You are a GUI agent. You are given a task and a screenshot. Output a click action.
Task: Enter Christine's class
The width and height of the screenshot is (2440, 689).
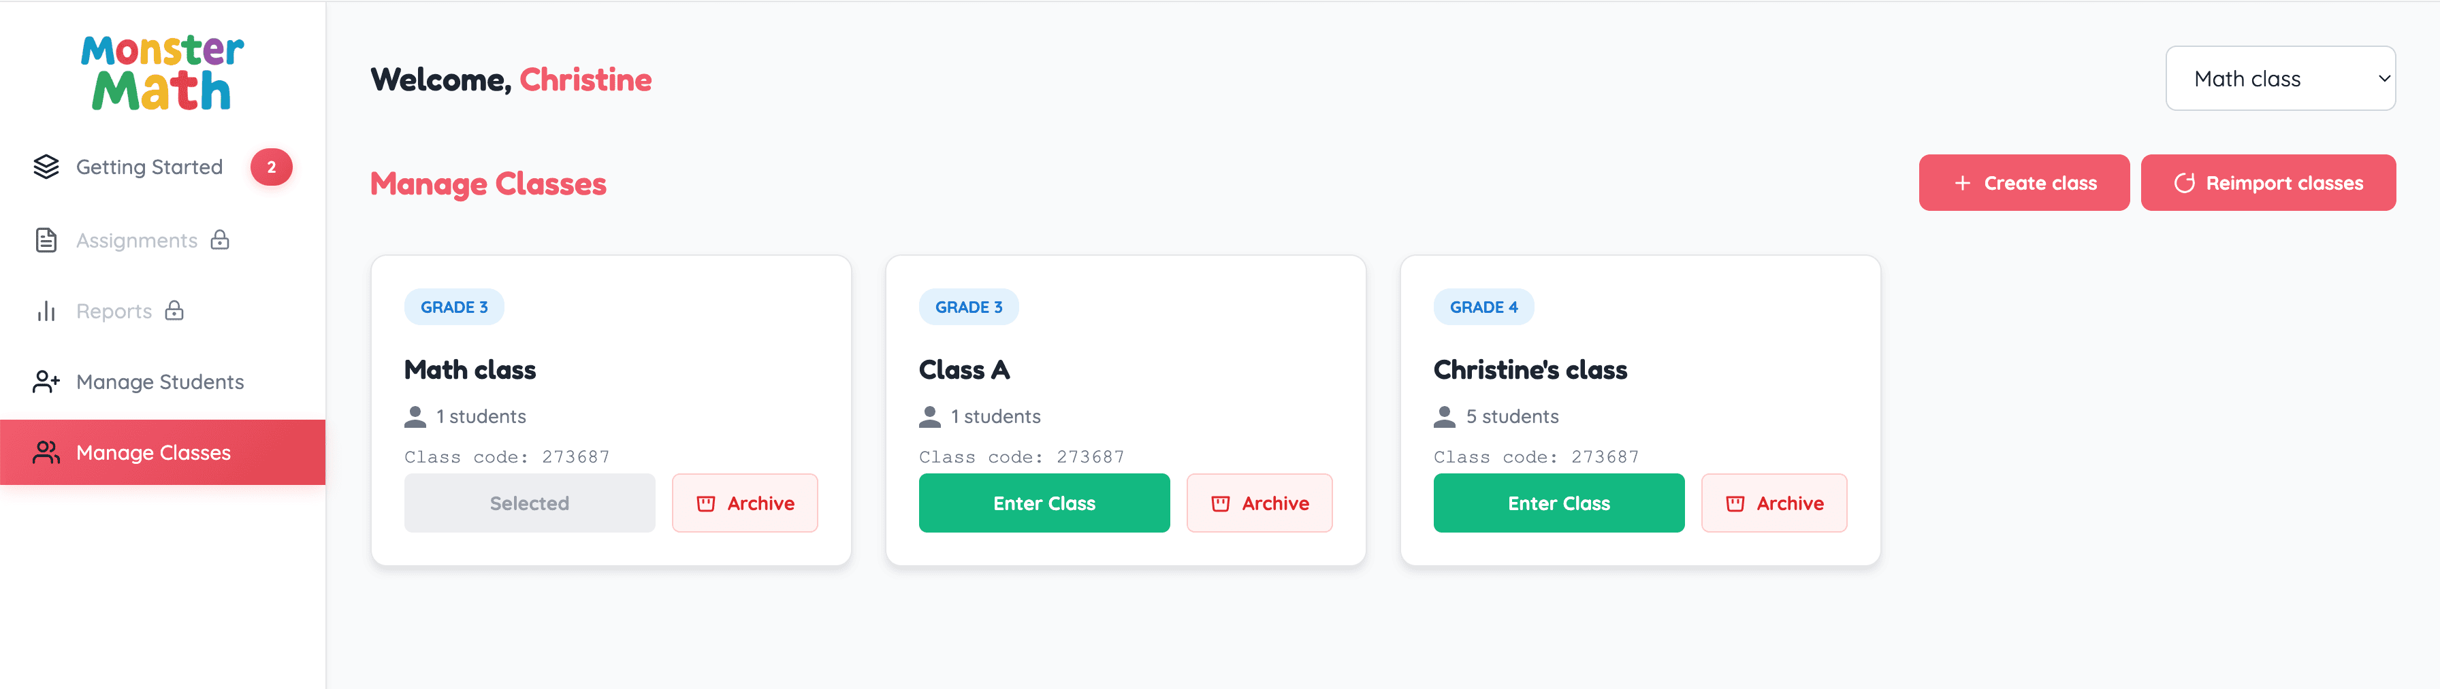point(1558,503)
